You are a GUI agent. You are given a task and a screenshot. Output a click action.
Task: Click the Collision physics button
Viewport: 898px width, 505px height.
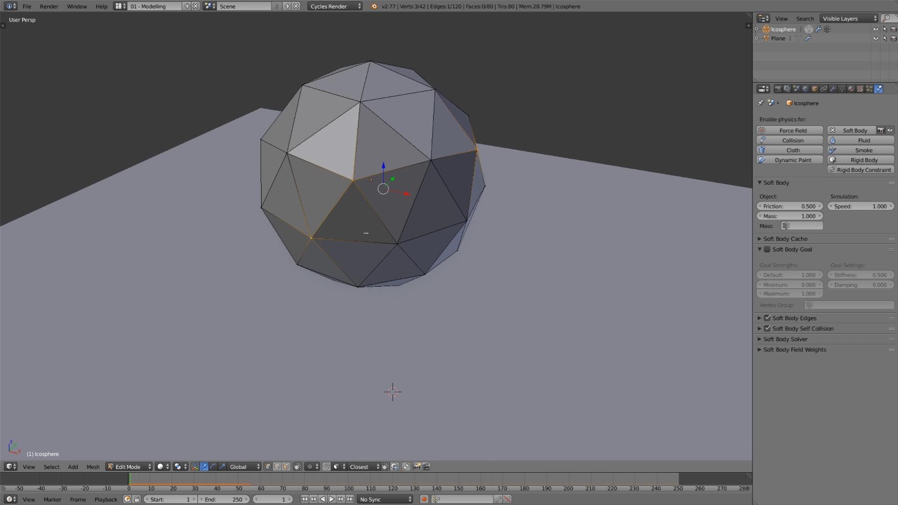point(790,140)
